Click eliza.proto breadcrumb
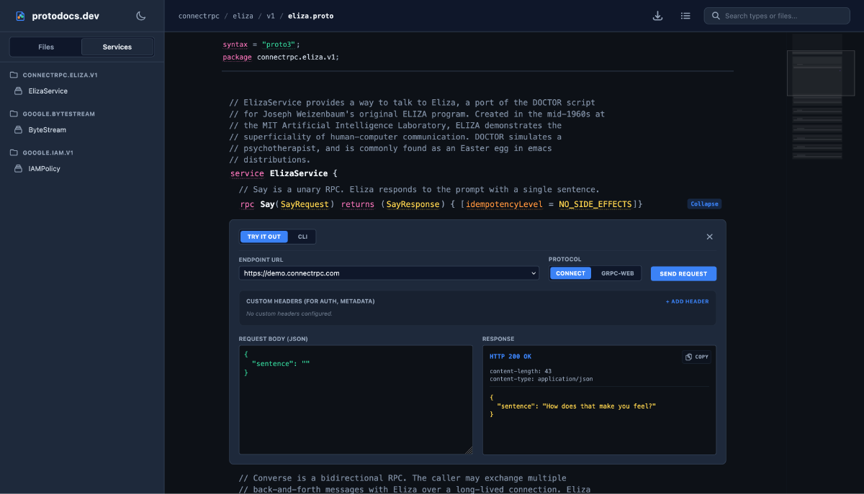 click(x=311, y=16)
